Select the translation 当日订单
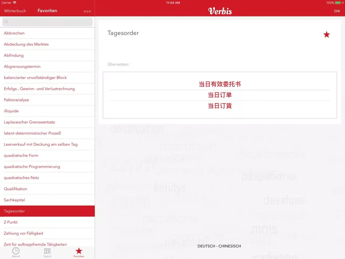Screen dimensions: 345x259 point(220,95)
